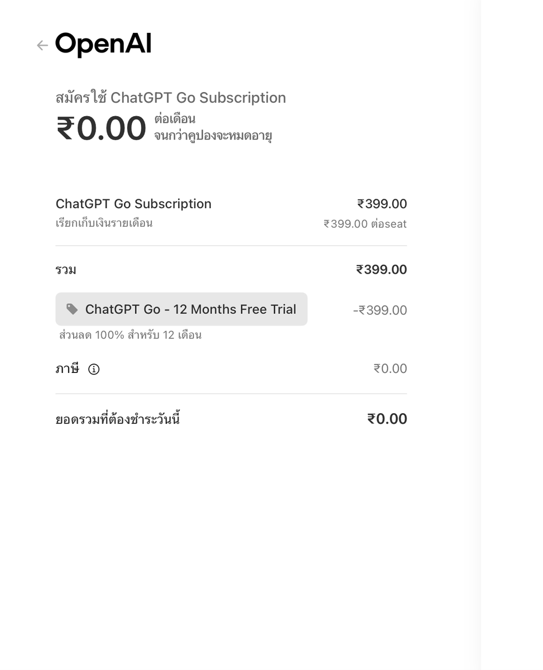Open the tax info circle icon
This screenshot has height=670, width=543.
click(94, 369)
